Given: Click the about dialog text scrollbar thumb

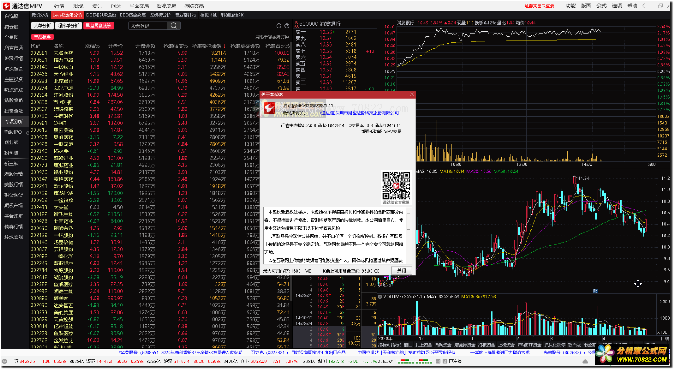Looking at the screenshot, I should pyautogui.click(x=409, y=221).
